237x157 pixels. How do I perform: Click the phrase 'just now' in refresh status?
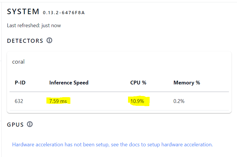coord(51,25)
